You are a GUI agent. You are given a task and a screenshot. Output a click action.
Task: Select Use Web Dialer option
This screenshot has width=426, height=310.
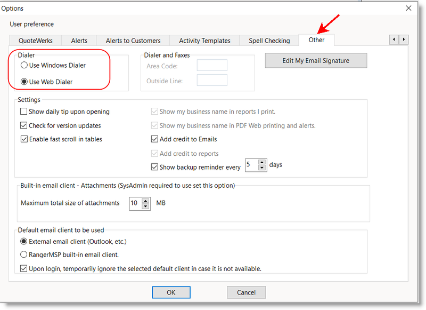[x=24, y=82]
